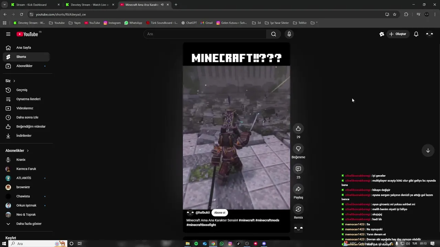The height and width of the screenshot is (247, 440).
Task: Open Oynatma listeleri
Action: [x=26, y=99]
